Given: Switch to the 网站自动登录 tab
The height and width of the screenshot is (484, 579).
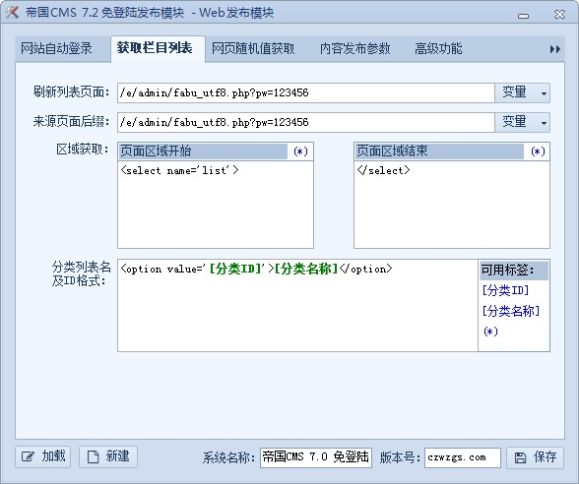Looking at the screenshot, I should (x=56, y=49).
